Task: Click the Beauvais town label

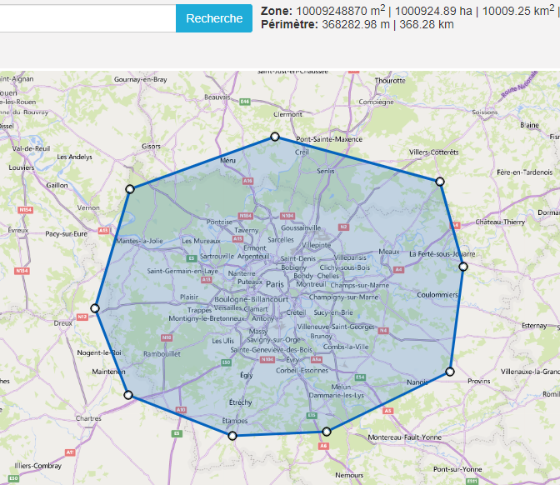Action: (x=217, y=97)
